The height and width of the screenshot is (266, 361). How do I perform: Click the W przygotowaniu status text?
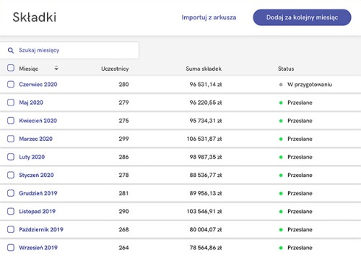[310, 85]
